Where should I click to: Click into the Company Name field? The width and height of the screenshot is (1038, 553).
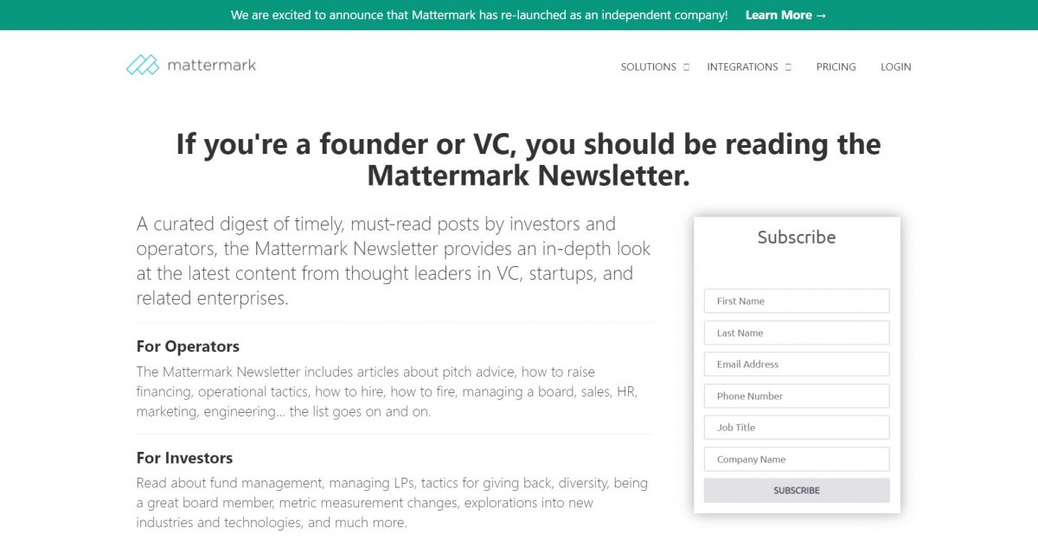tap(797, 459)
